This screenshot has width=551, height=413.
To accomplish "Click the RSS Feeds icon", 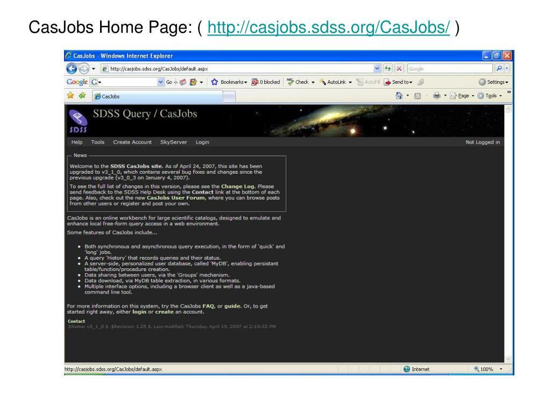I will tap(418, 96).
